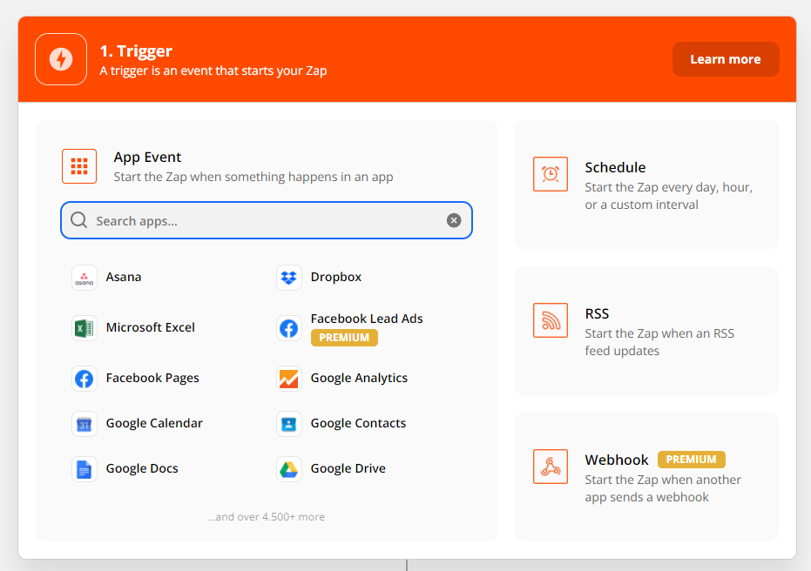The width and height of the screenshot is (811, 571).
Task: Click the '1. Trigger' header title
Action: point(136,51)
